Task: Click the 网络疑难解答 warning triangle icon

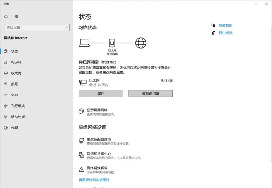Action: coord(81,169)
